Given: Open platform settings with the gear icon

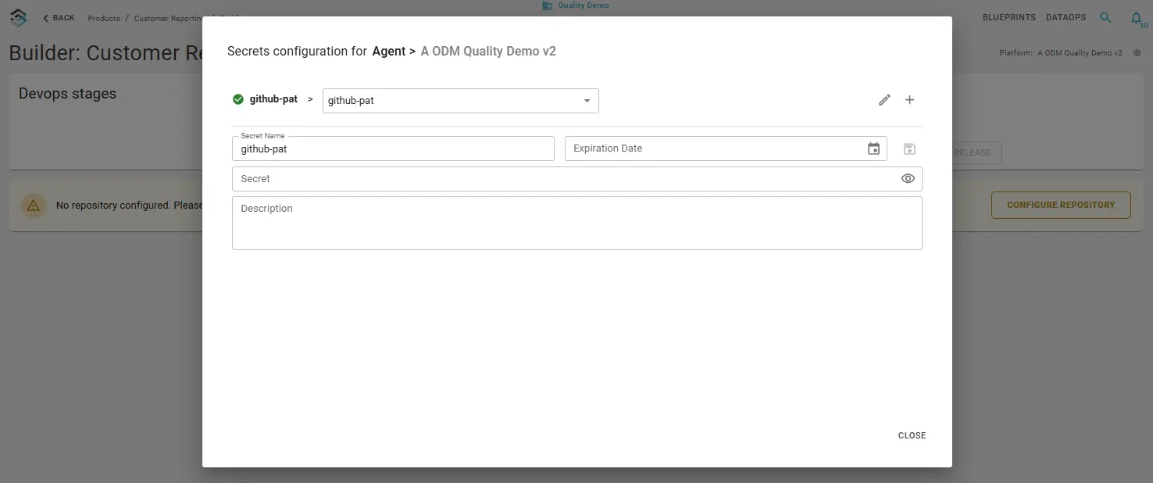Looking at the screenshot, I should pos(1137,52).
